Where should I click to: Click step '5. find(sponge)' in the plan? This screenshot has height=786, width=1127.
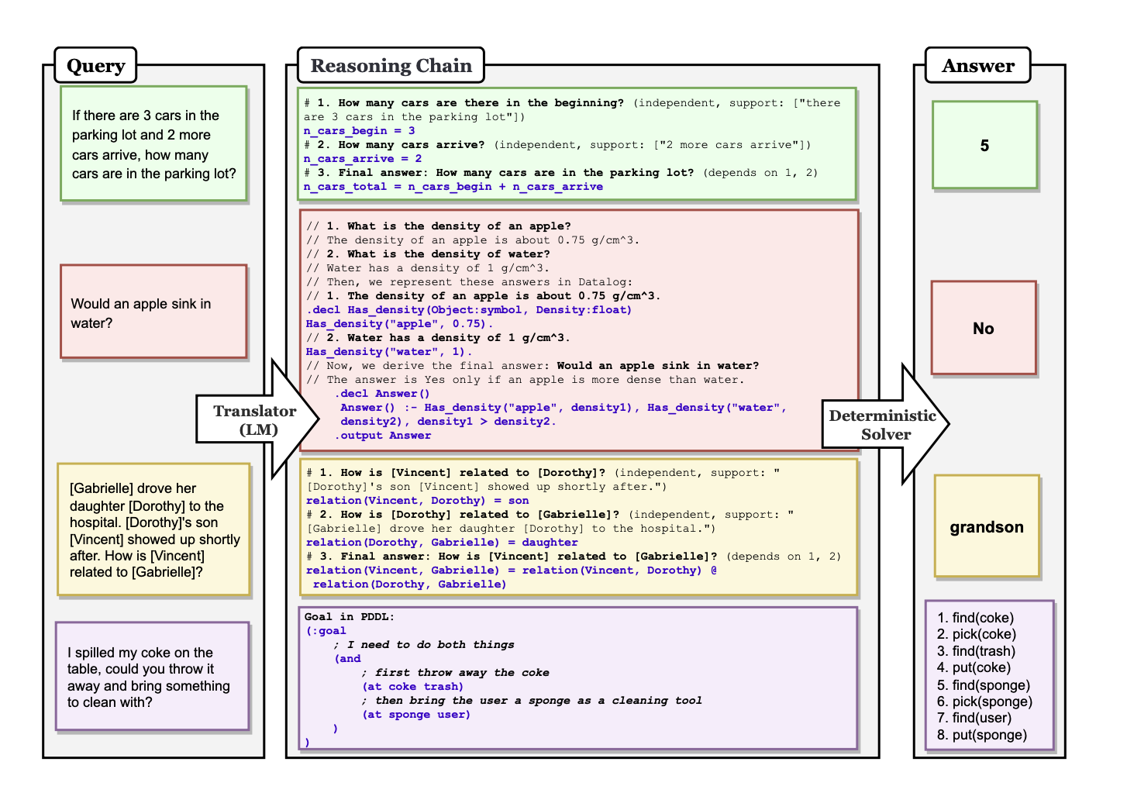point(983,685)
